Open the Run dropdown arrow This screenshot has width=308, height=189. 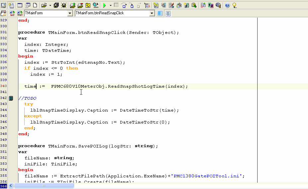coord(111,6)
